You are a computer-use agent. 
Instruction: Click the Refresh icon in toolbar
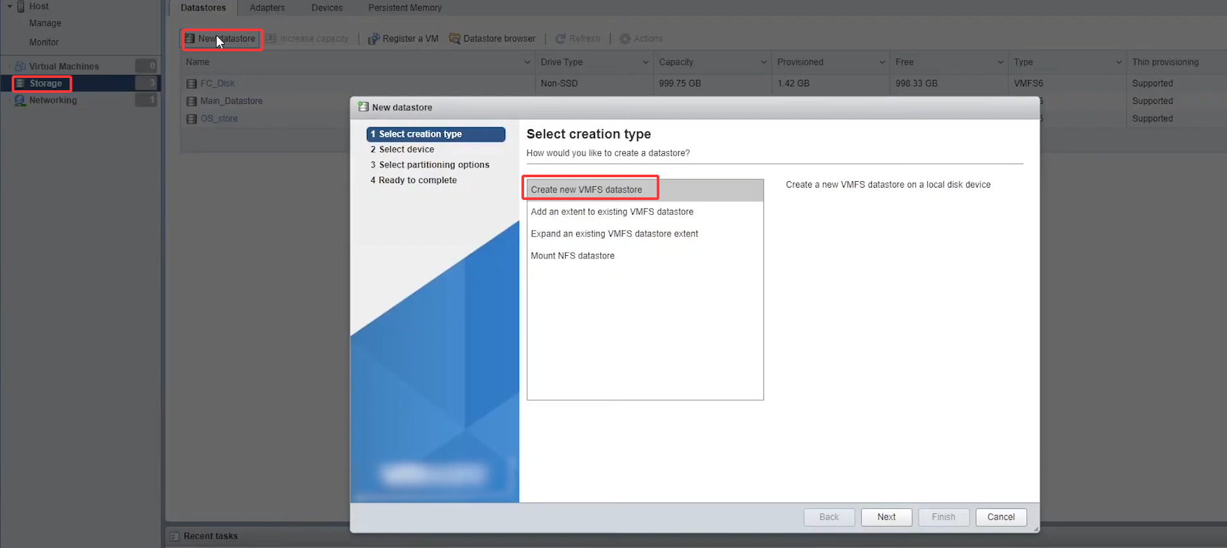click(560, 39)
